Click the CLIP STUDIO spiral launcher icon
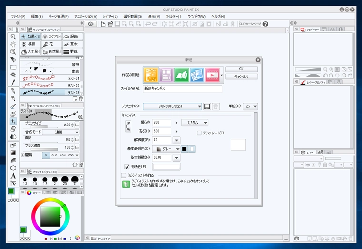362x249 pixels. (x=90, y=24)
